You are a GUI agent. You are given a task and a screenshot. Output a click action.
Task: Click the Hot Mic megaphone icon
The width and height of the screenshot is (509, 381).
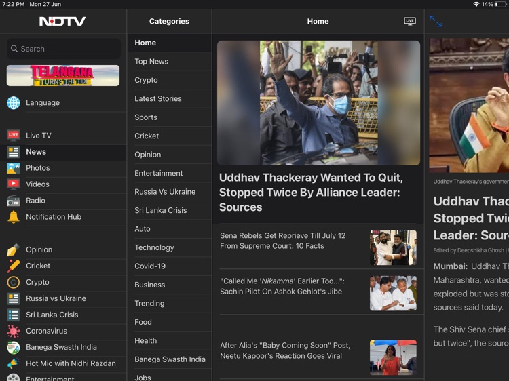tap(14, 363)
